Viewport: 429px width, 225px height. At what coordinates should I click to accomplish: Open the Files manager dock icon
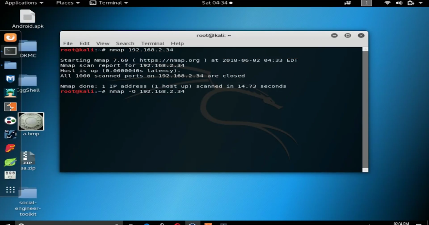tap(10, 64)
